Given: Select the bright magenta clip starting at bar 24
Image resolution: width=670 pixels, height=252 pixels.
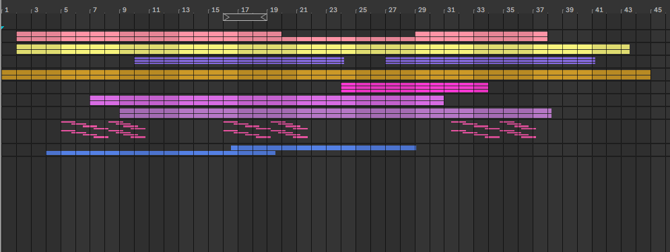Looking at the screenshot, I should pyautogui.click(x=415, y=88).
